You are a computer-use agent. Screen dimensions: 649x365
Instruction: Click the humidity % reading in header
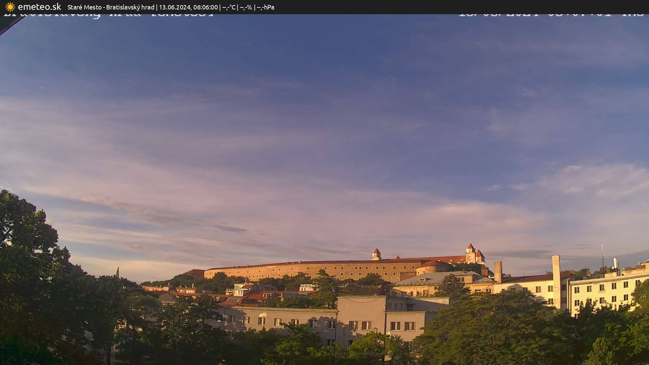pos(246,7)
